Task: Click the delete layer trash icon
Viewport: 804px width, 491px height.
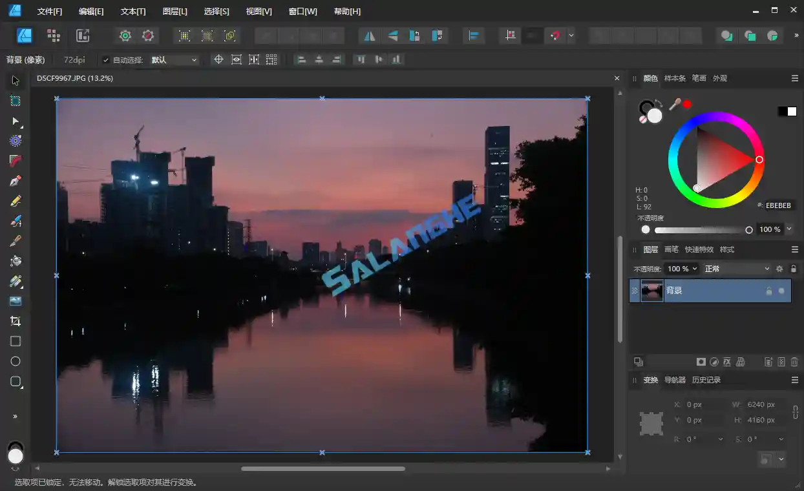Action: 794,361
